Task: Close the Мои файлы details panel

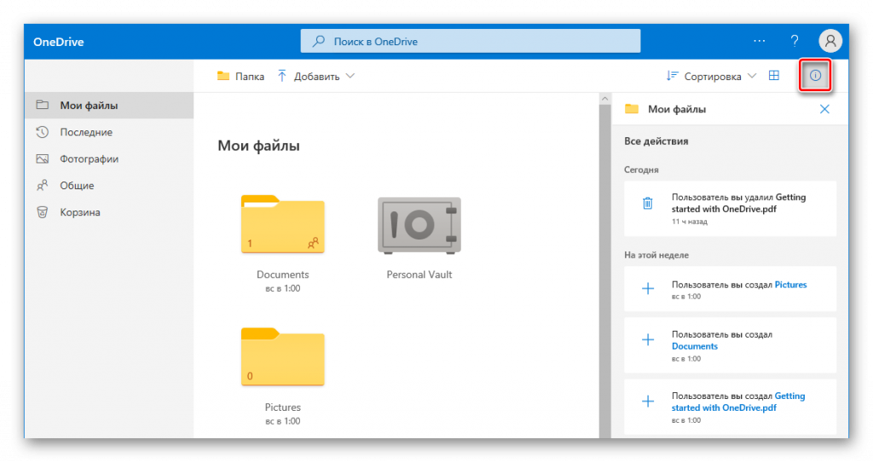Action: (x=824, y=109)
